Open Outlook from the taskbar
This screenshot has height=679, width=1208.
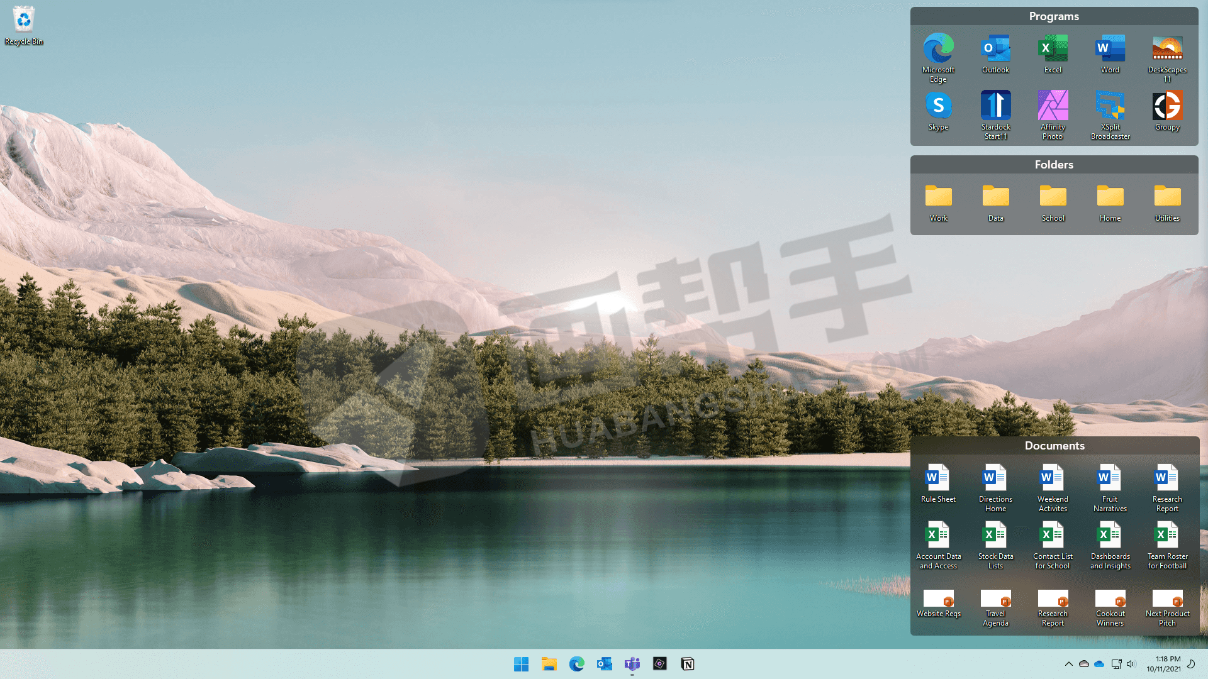(x=604, y=664)
